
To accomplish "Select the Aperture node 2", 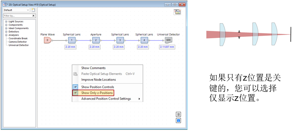I will (x=96, y=40).
